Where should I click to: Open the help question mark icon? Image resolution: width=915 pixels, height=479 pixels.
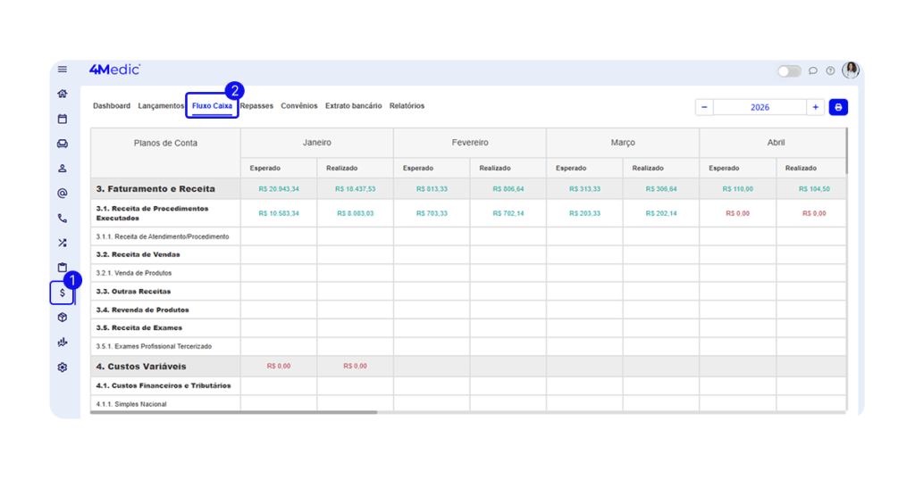tap(830, 70)
